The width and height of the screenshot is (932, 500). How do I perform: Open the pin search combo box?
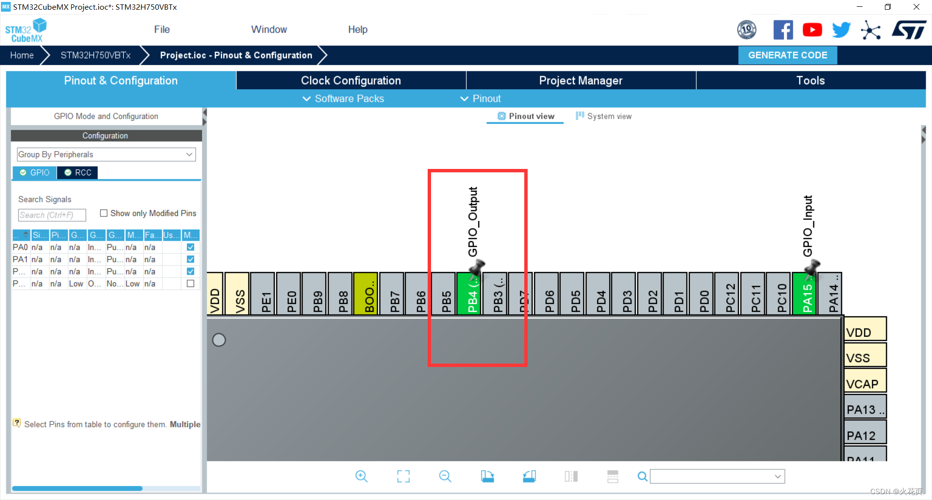717,476
